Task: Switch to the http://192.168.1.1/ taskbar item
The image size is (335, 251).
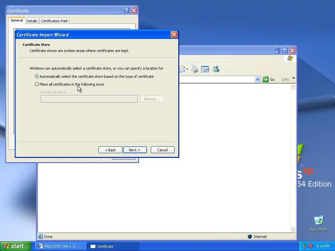Action: point(61,246)
